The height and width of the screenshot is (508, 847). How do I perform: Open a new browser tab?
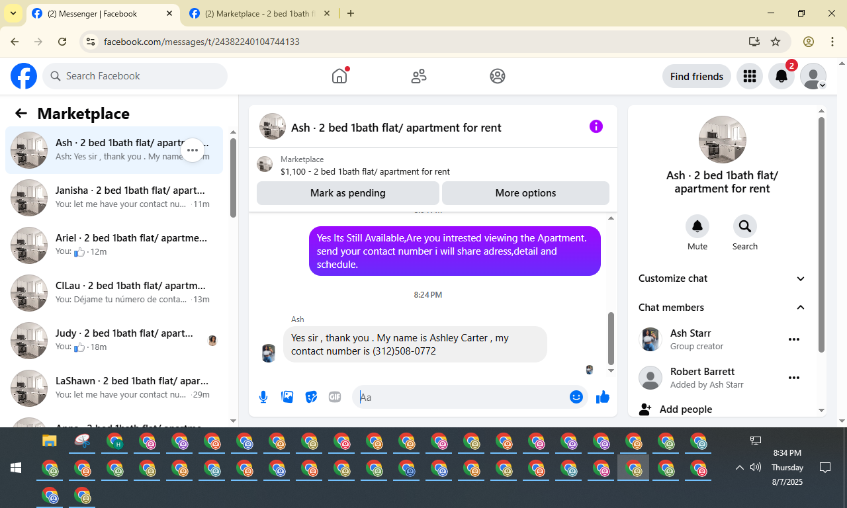[351, 14]
